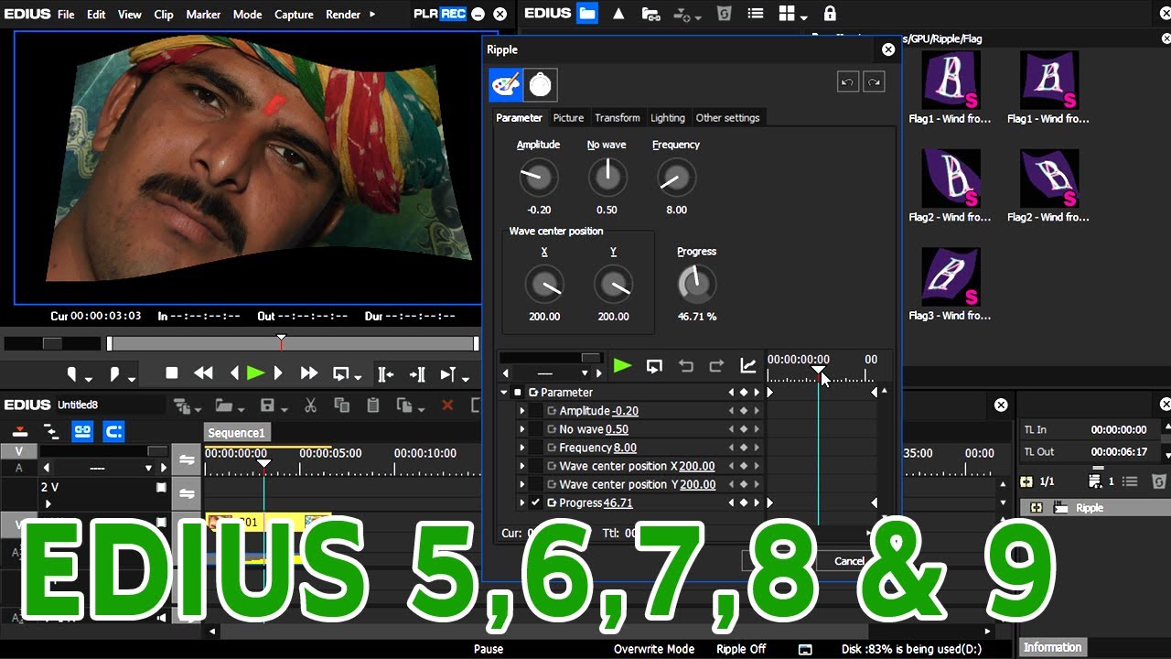Delete with the red X icon
Viewport: 1171px width, 659px height.
447,405
